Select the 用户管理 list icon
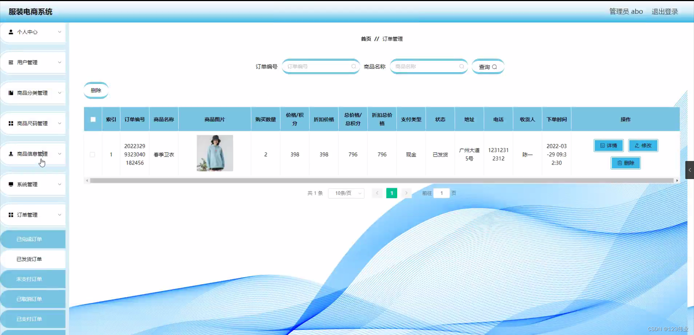 (10, 62)
